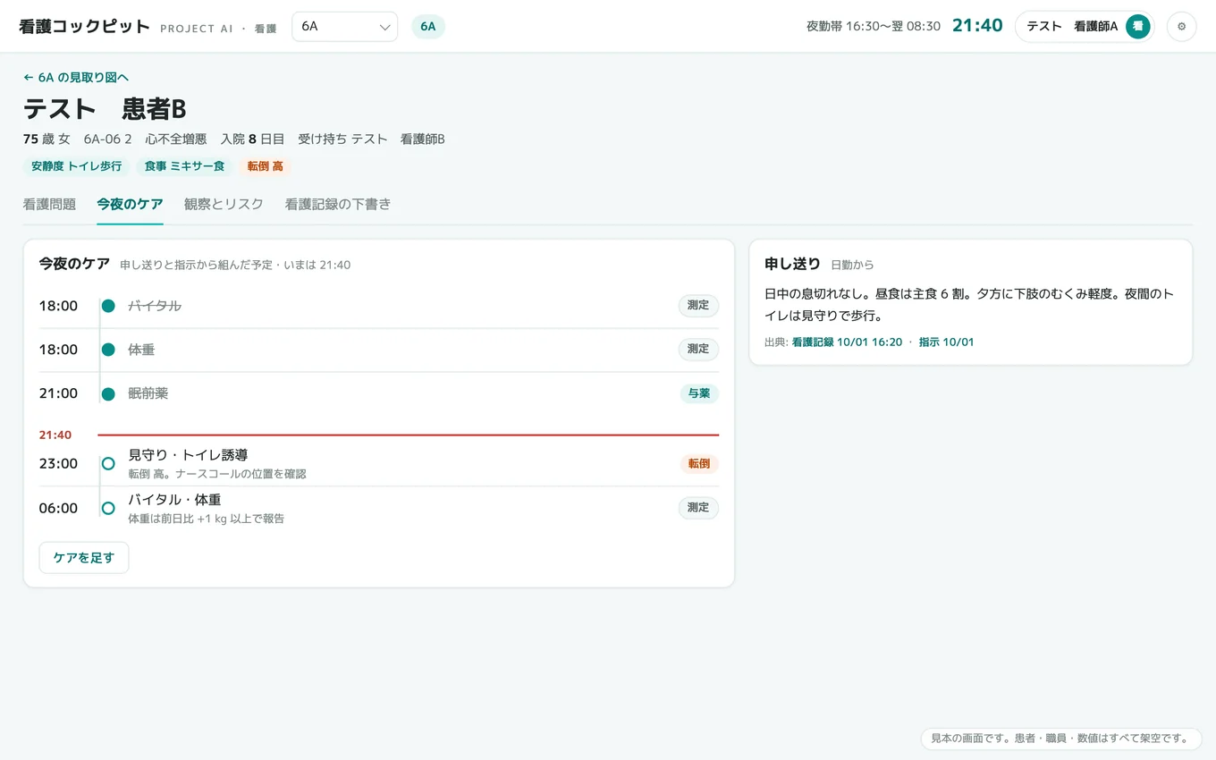
Task: Open source link 看護記録 10/01 16:20
Action: [x=847, y=342]
